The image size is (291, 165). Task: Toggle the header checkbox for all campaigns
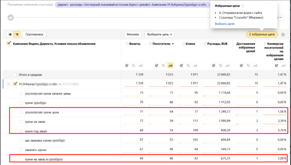click(x=9, y=44)
